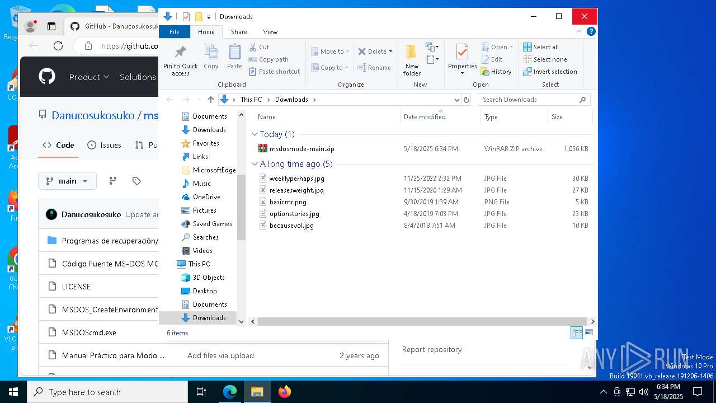Collapse the Today group

coord(255,134)
